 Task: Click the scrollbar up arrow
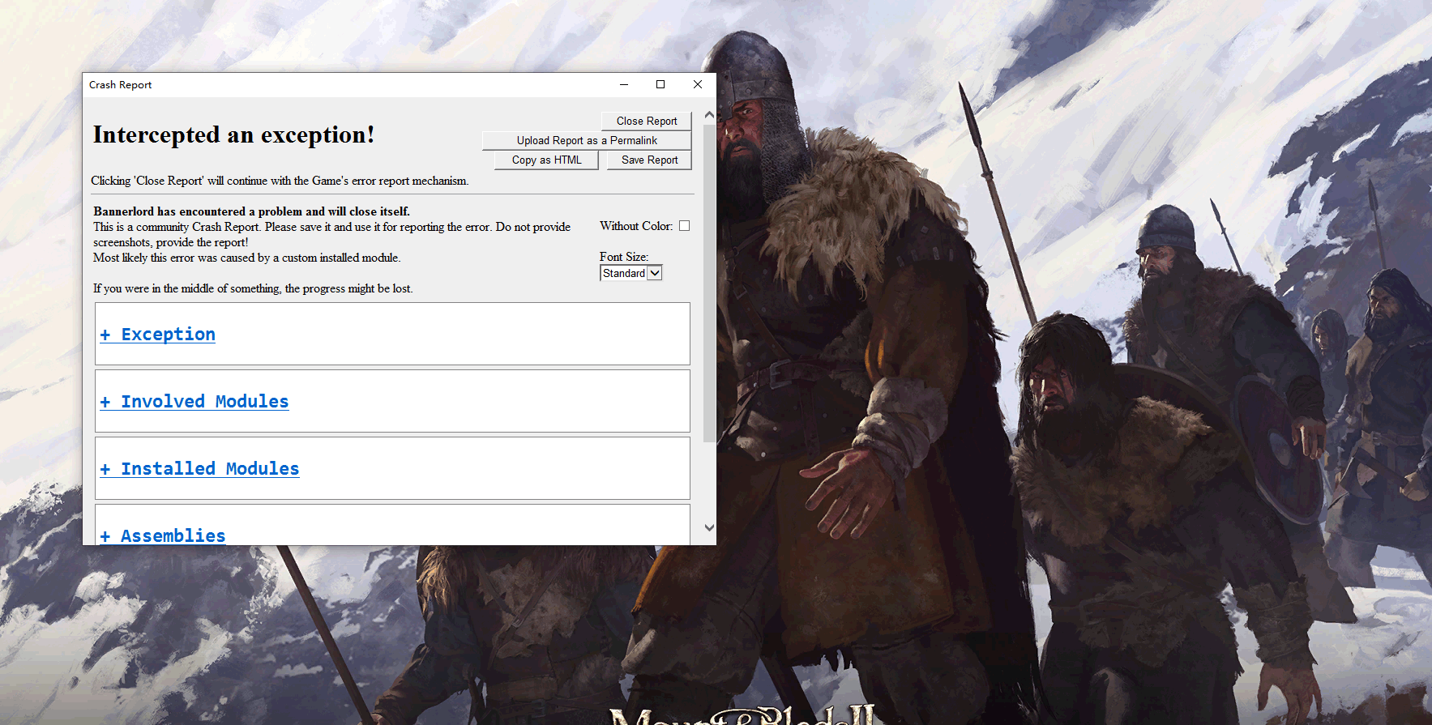pos(709,115)
